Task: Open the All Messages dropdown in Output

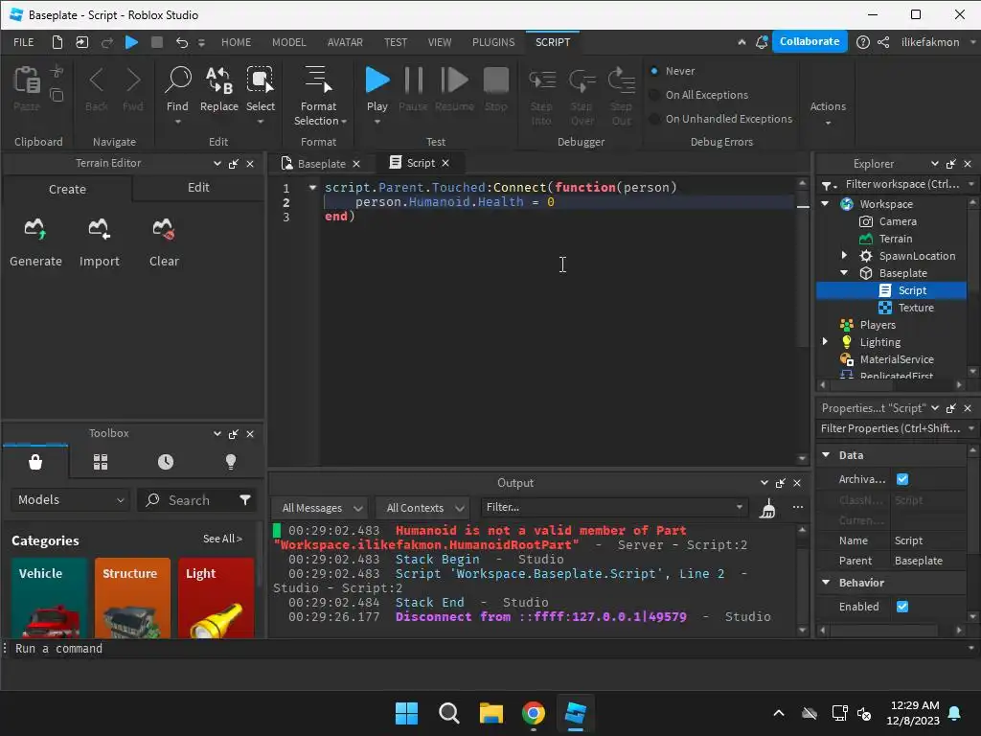Action: tap(319, 508)
